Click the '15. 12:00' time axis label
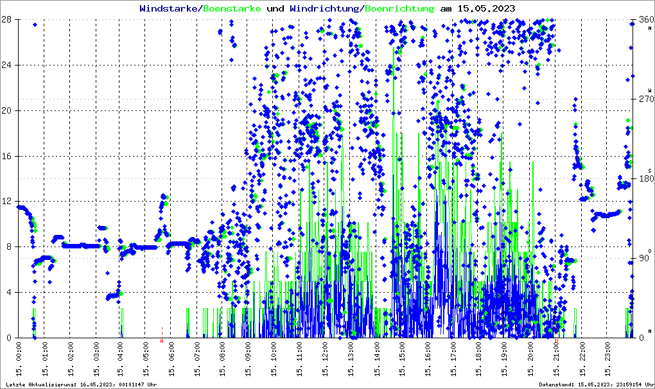Screen dimensions: 655x389 (x=325, y=359)
